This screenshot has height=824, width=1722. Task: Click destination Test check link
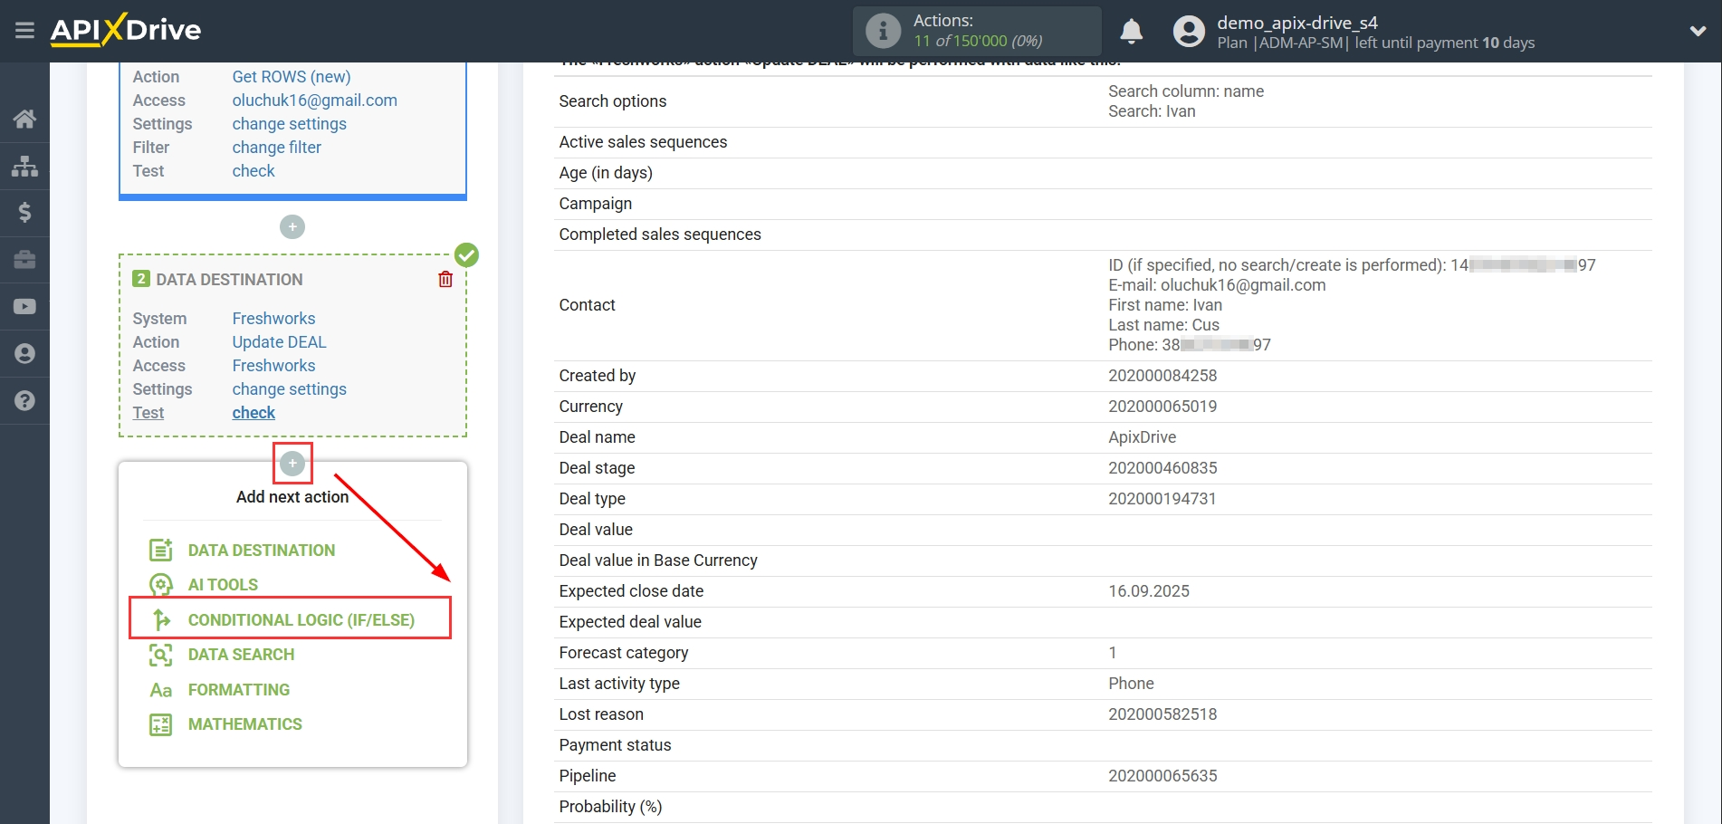point(254,413)
